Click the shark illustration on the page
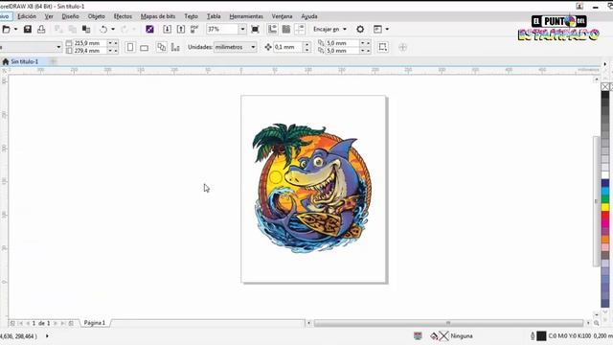 point(312,188)
